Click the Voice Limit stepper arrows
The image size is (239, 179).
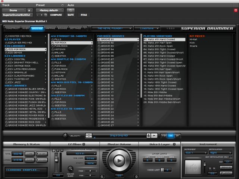coord(162,170)
